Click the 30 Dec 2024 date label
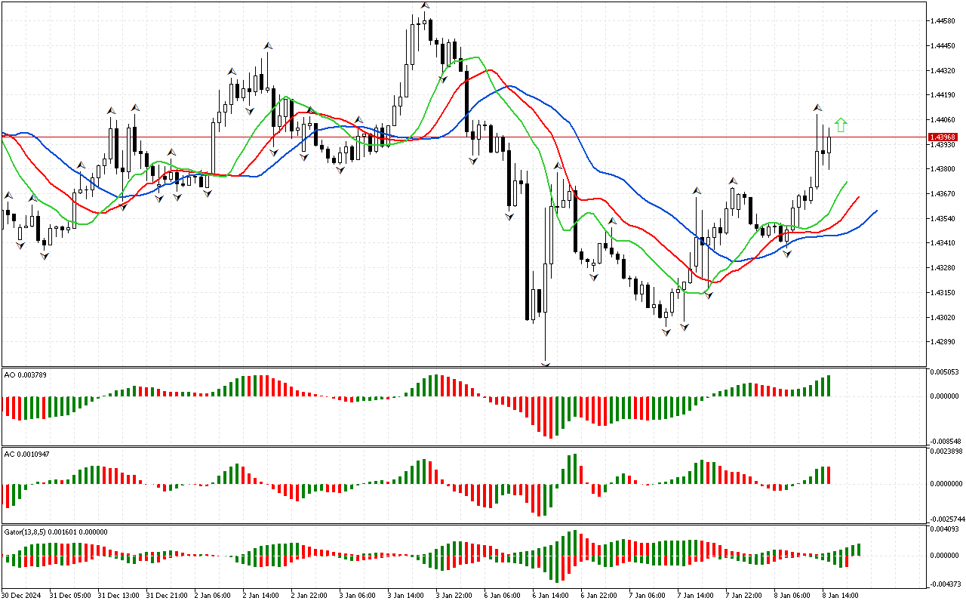 tap(20, 595)
